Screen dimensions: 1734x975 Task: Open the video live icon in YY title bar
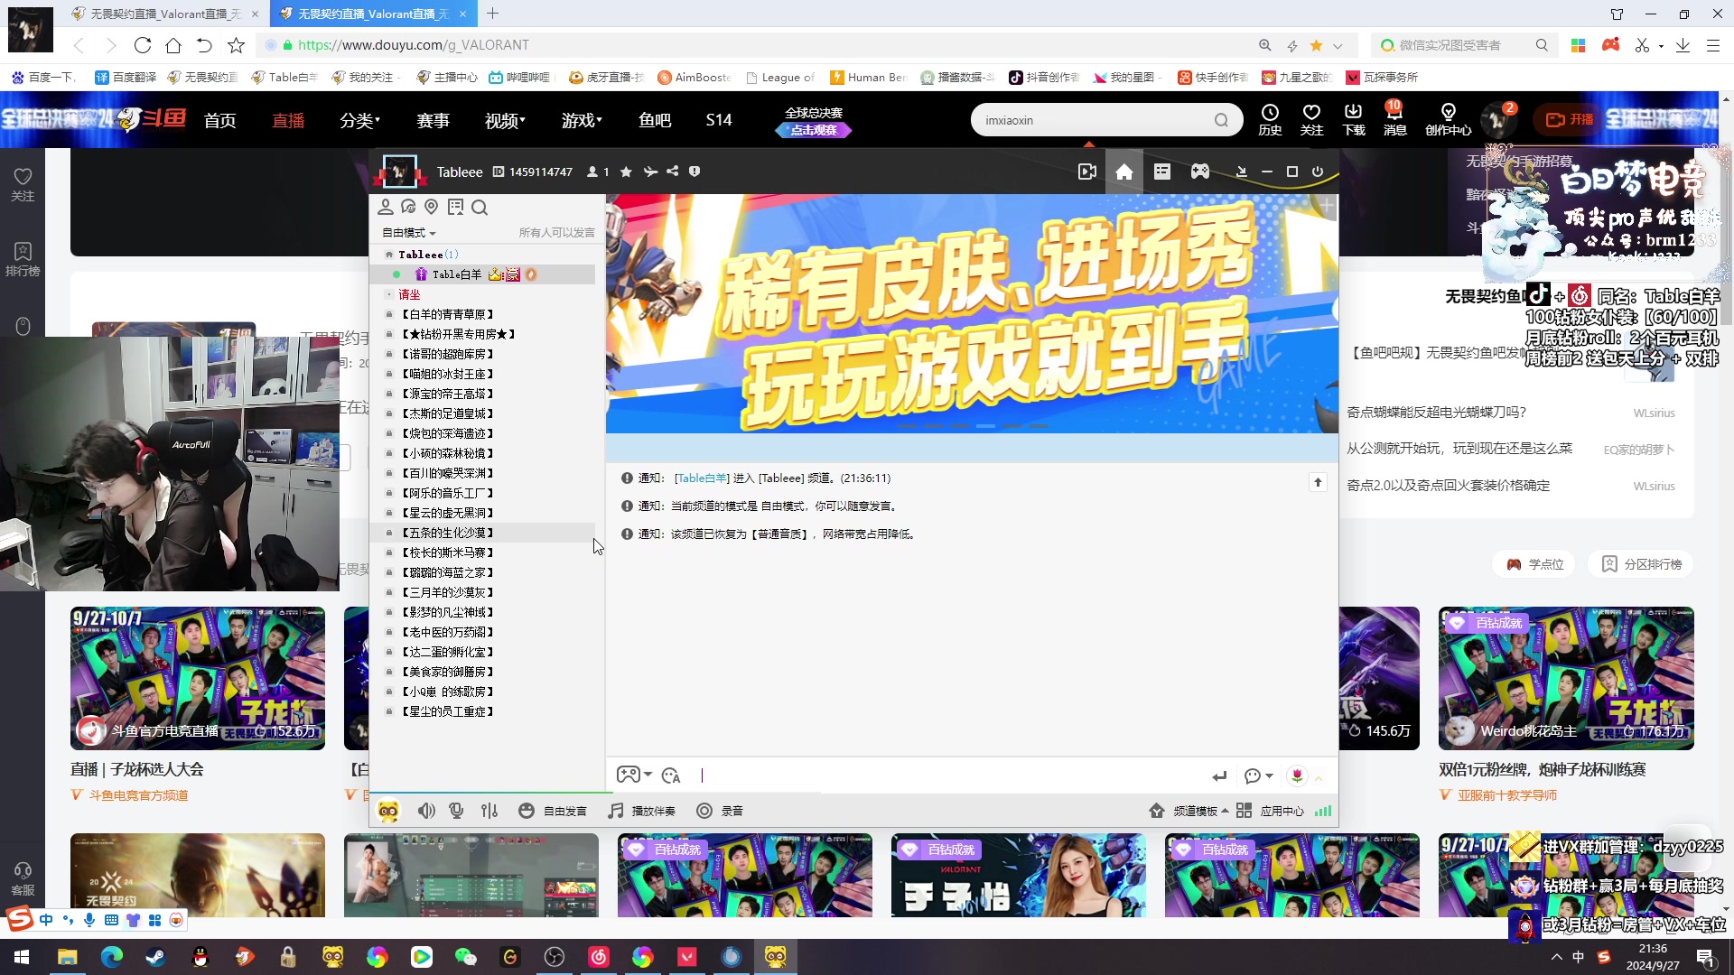[x=1087, y=172]
